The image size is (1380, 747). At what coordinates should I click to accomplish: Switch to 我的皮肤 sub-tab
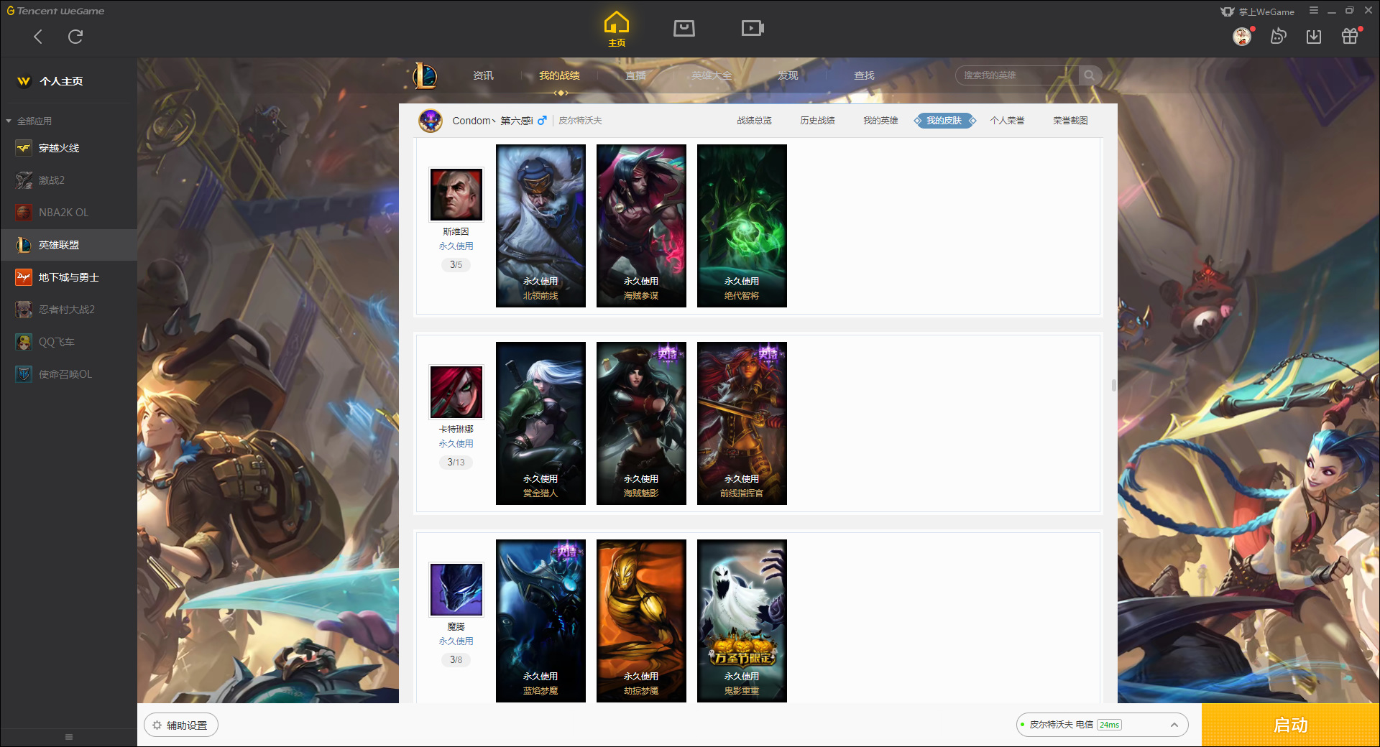coord(944,121)
